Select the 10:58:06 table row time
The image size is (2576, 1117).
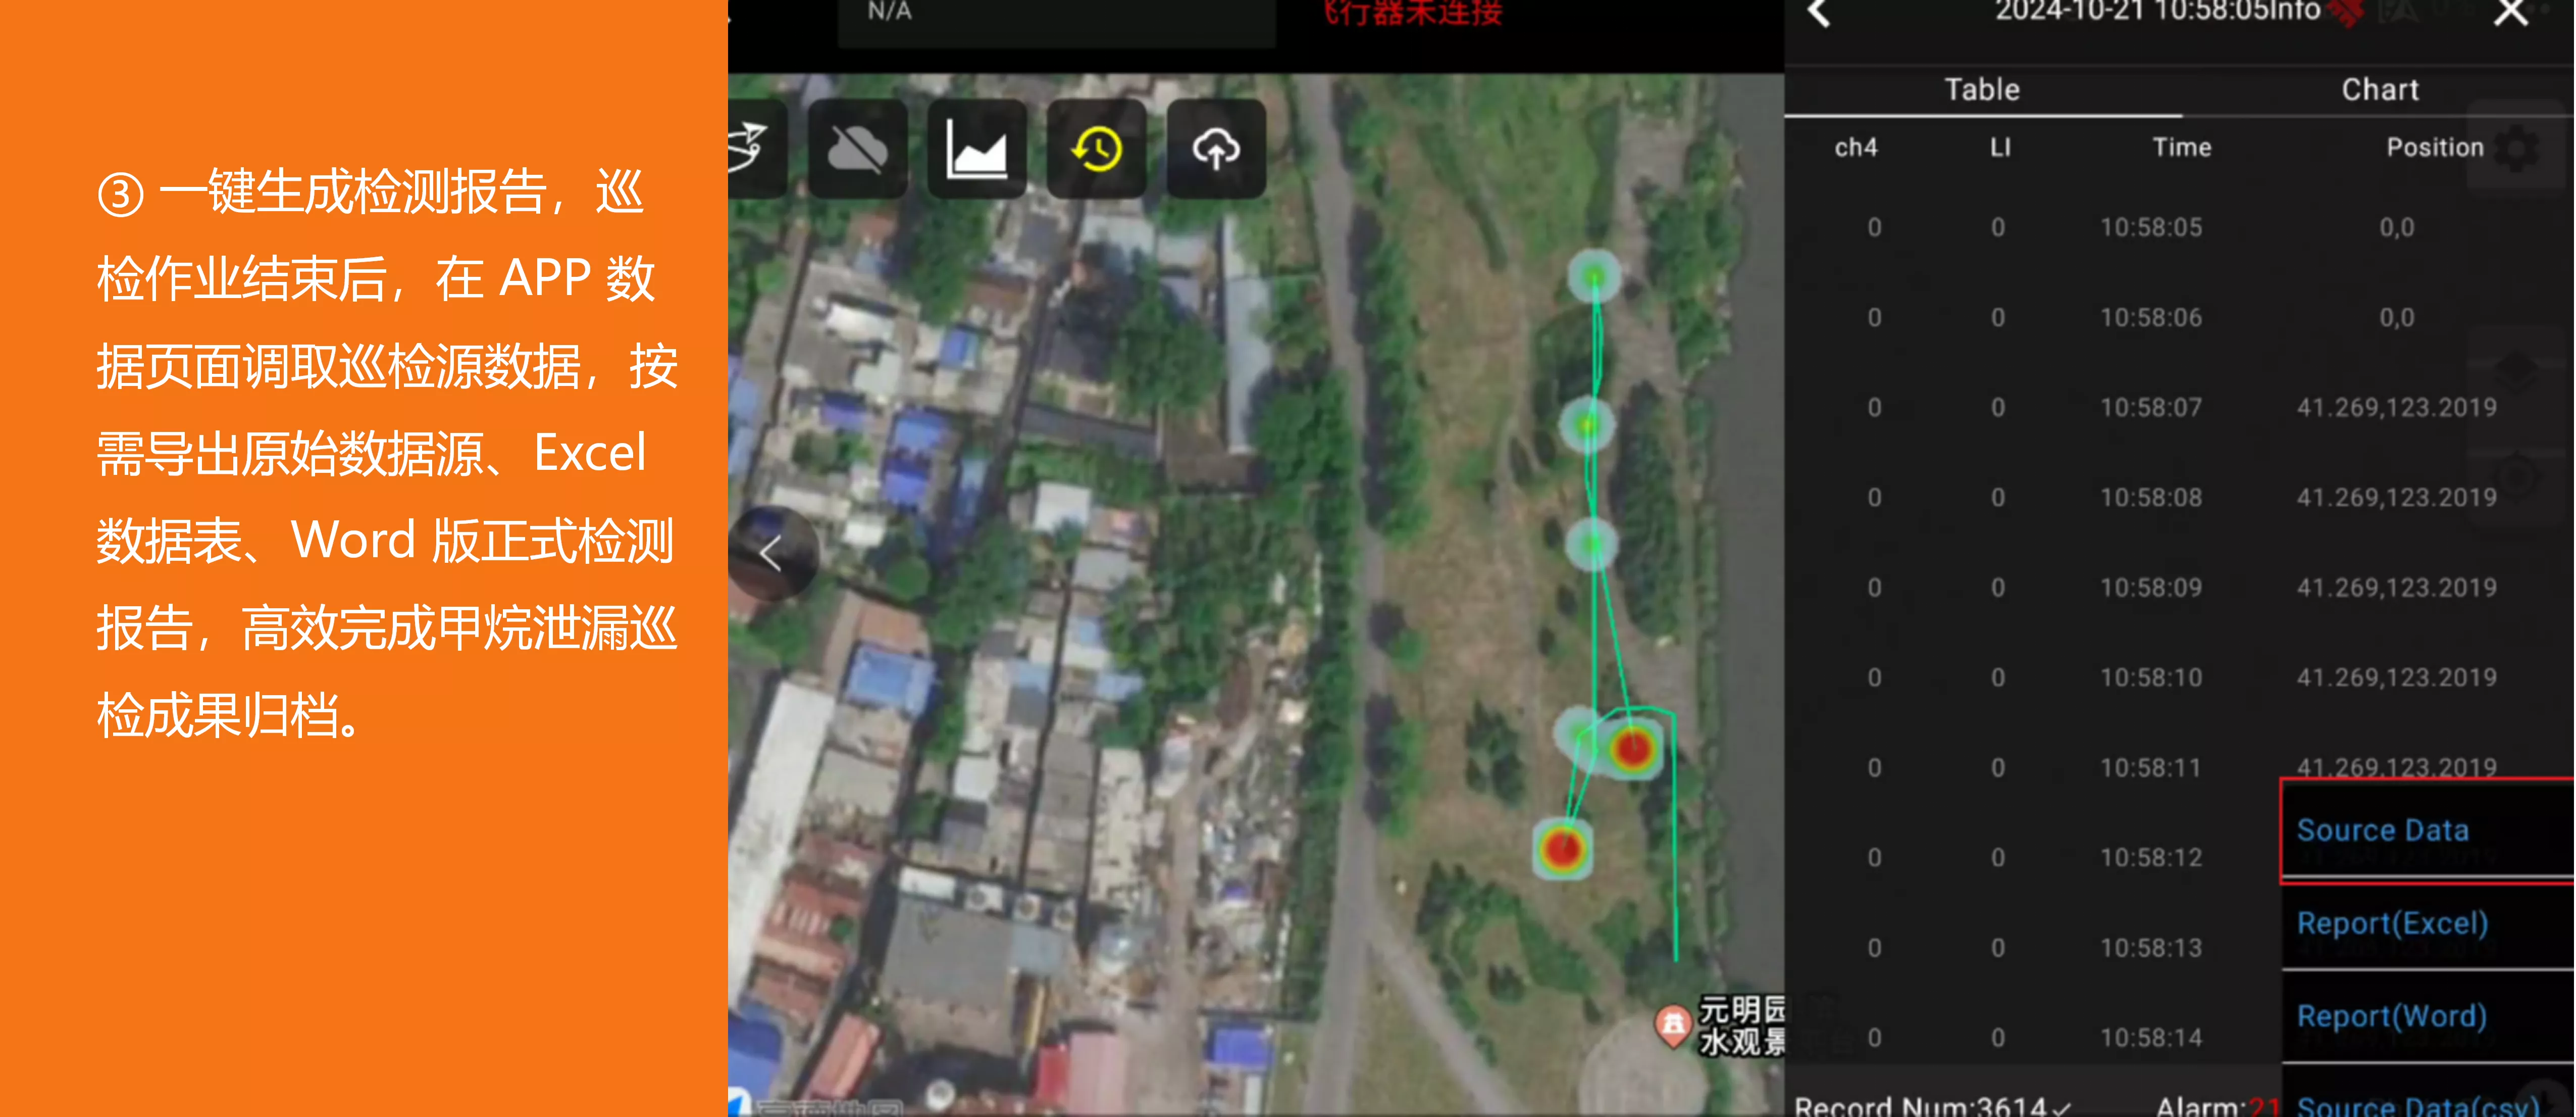(2151, 318)
